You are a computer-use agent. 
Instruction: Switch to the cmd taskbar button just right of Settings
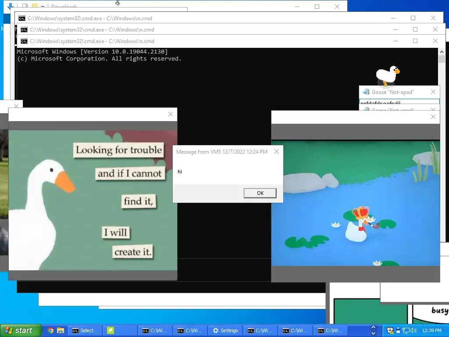pos(260,330)
